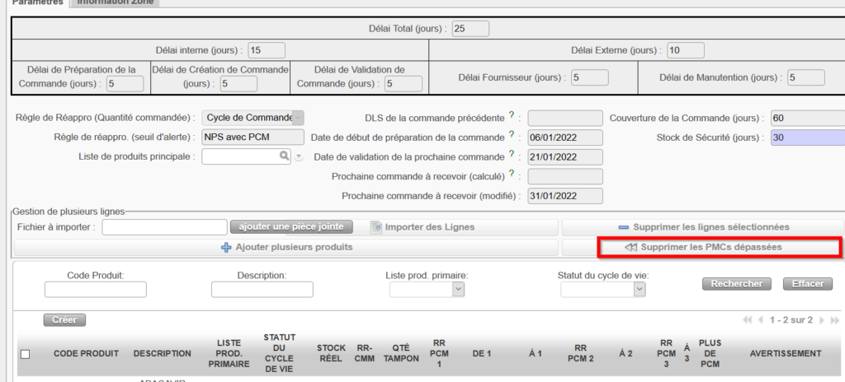Screen dimensions: 845x382
Task: Show help for date de début de préparation
Action: (x=511, y=136)
